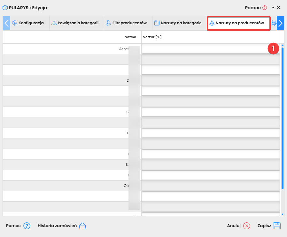Select the Filtr producentów tab
The width and height of the screenshot is (287, 237).
point(126,23)
